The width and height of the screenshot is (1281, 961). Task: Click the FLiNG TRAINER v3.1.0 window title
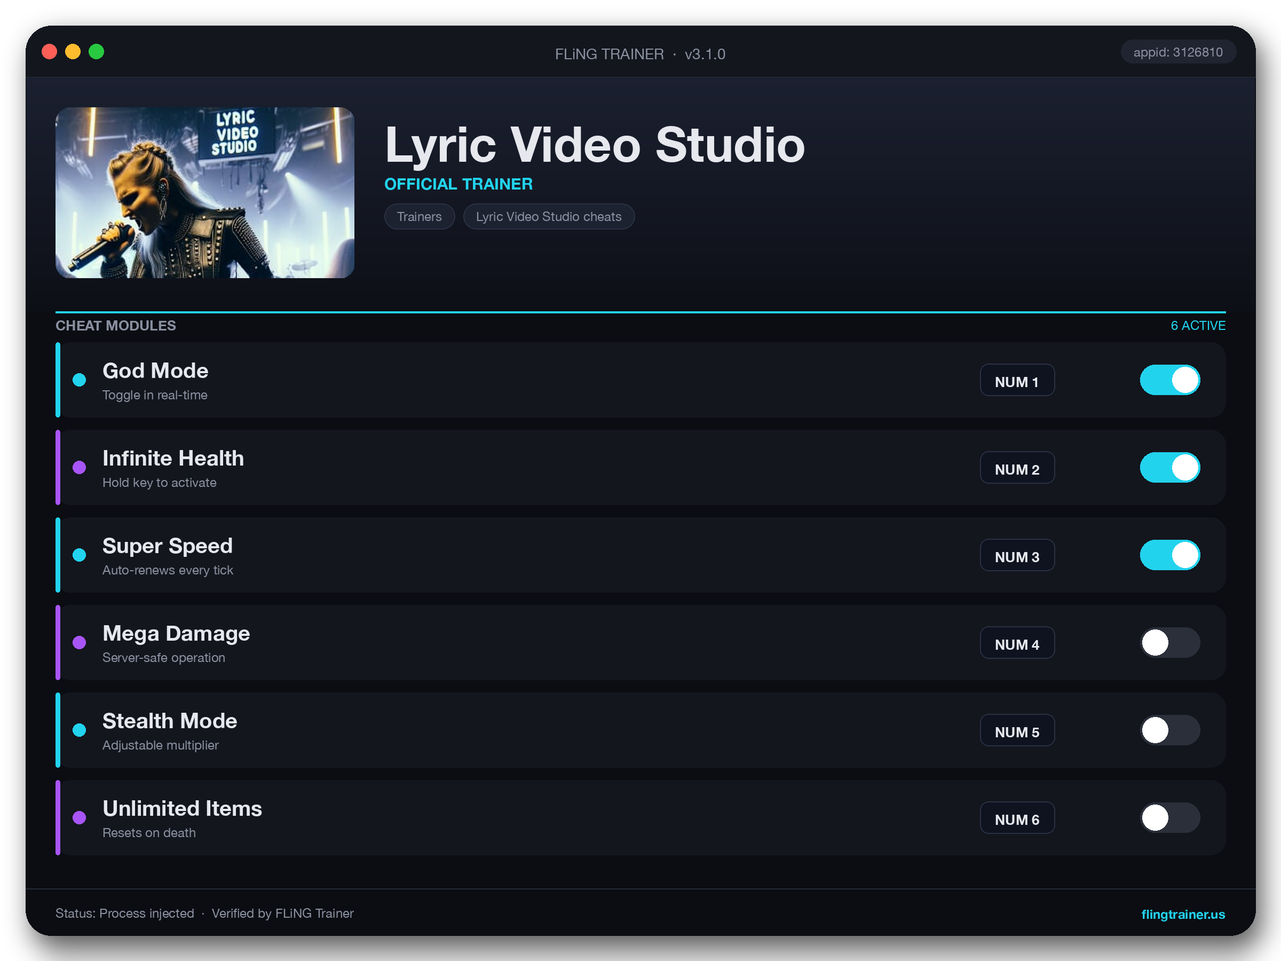640,54
